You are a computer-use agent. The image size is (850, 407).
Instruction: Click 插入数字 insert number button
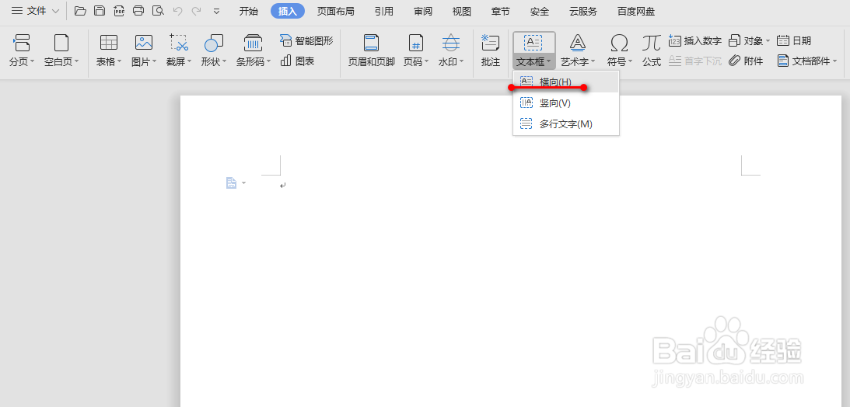pos(695,40)
